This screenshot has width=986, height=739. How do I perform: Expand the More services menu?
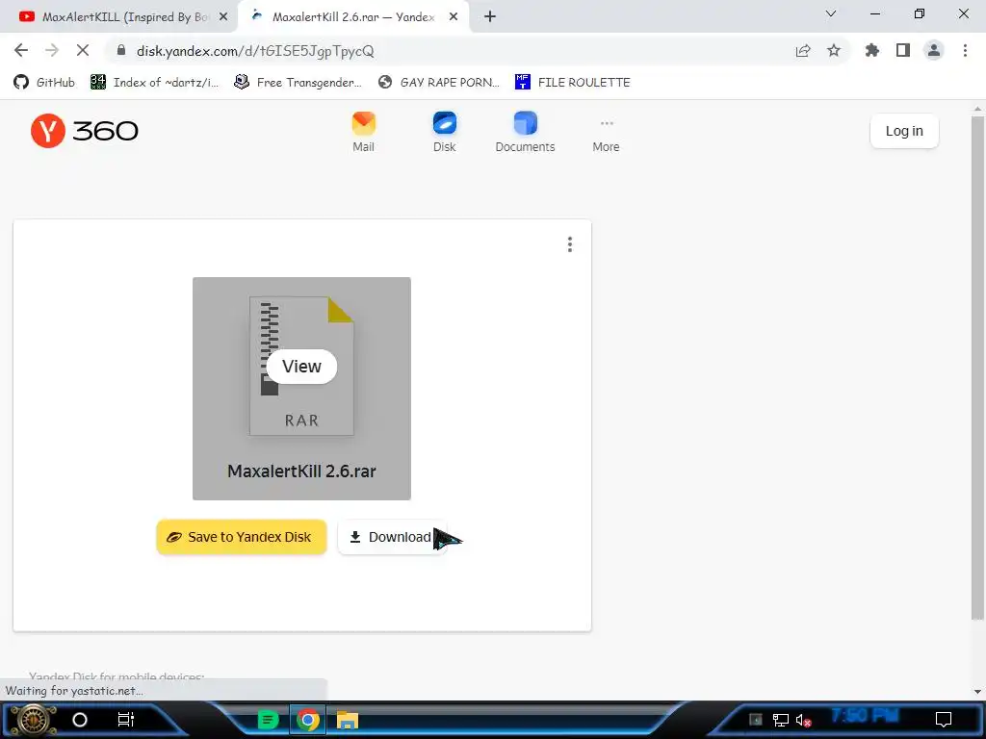pyautogui.click(x=607, y=135)
